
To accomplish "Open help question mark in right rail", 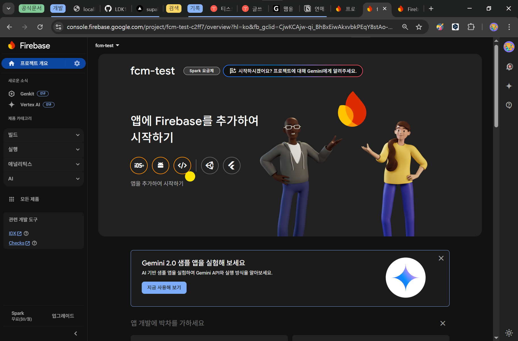I will tap(509, 105).
